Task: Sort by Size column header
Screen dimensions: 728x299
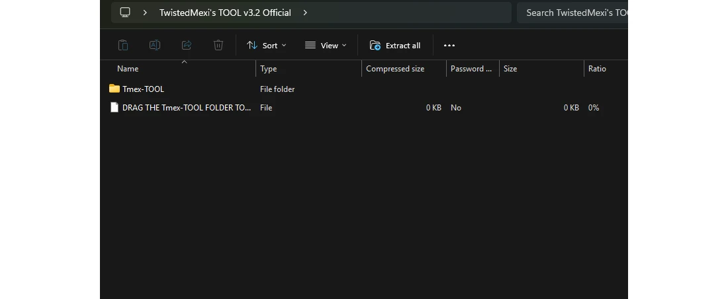Action: tap(510, 69)
